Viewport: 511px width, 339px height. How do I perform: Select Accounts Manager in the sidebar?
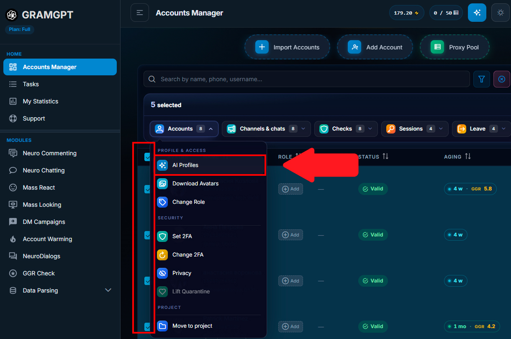pos(60,67)
